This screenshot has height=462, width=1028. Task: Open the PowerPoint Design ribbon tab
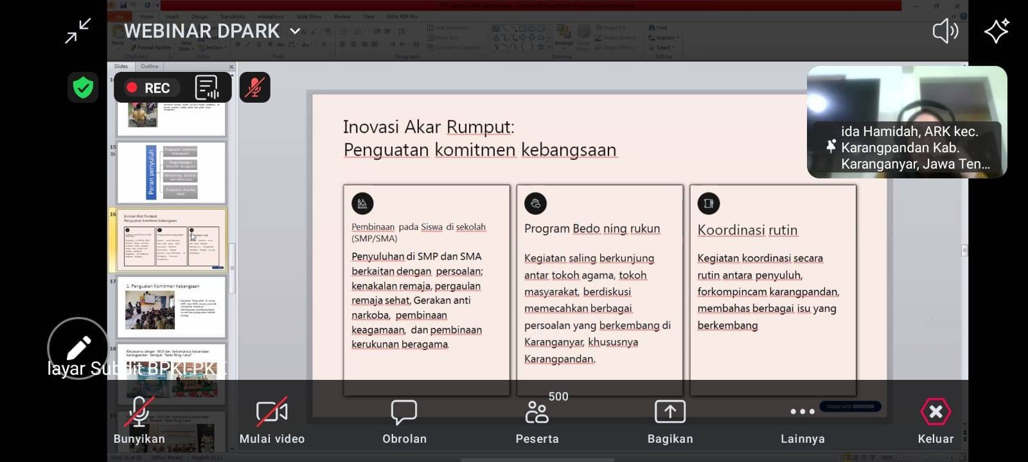[x=199, y=17]
